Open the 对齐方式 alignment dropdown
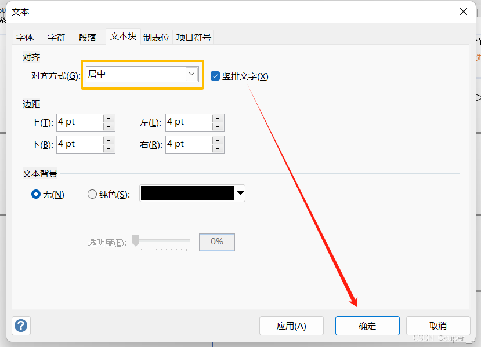Image resolution: width=481 pixels, height=347 pixels. 191,74
